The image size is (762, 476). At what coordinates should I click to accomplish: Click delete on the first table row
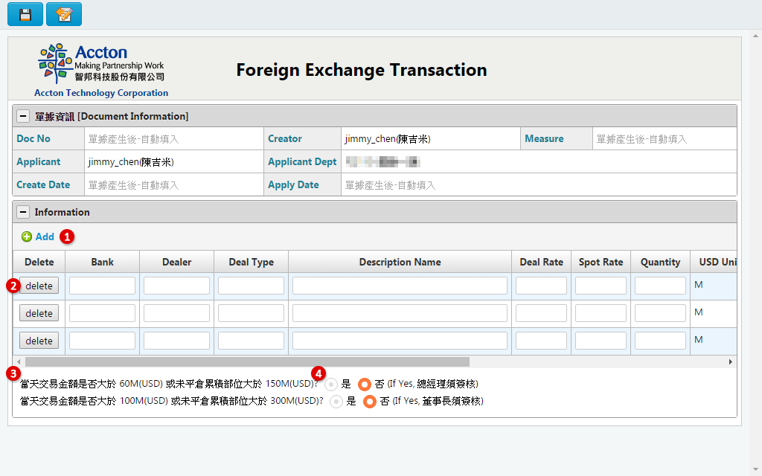tap(39, 285)
